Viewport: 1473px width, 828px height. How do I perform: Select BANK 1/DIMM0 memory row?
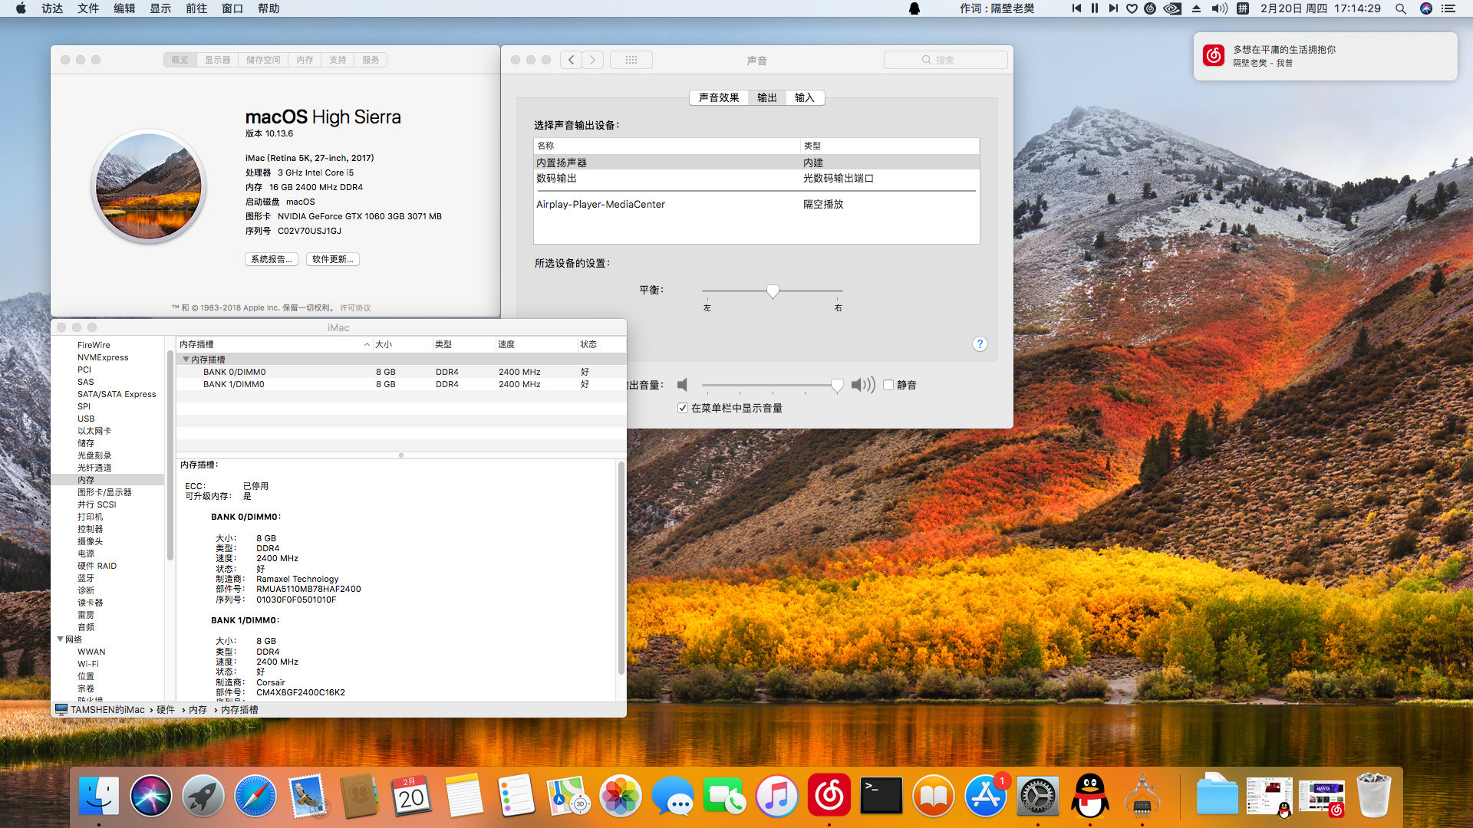pyautogui.click(x=401, y=384)
